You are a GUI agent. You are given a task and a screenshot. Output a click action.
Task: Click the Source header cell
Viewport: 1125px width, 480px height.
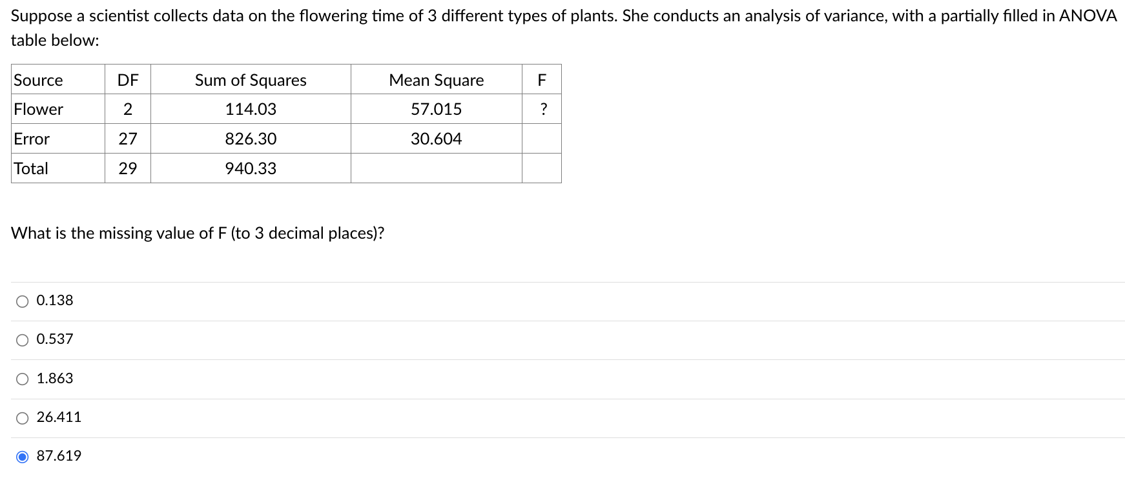(37, 79)
